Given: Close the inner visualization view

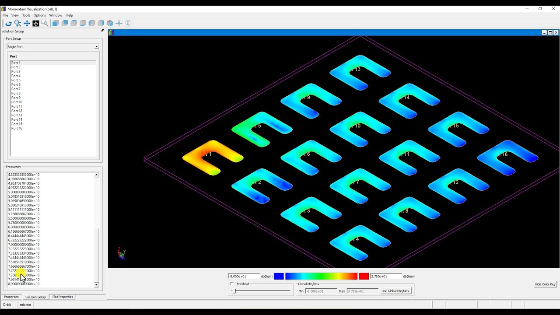Looking at the screenshot, I should [556, 32].
